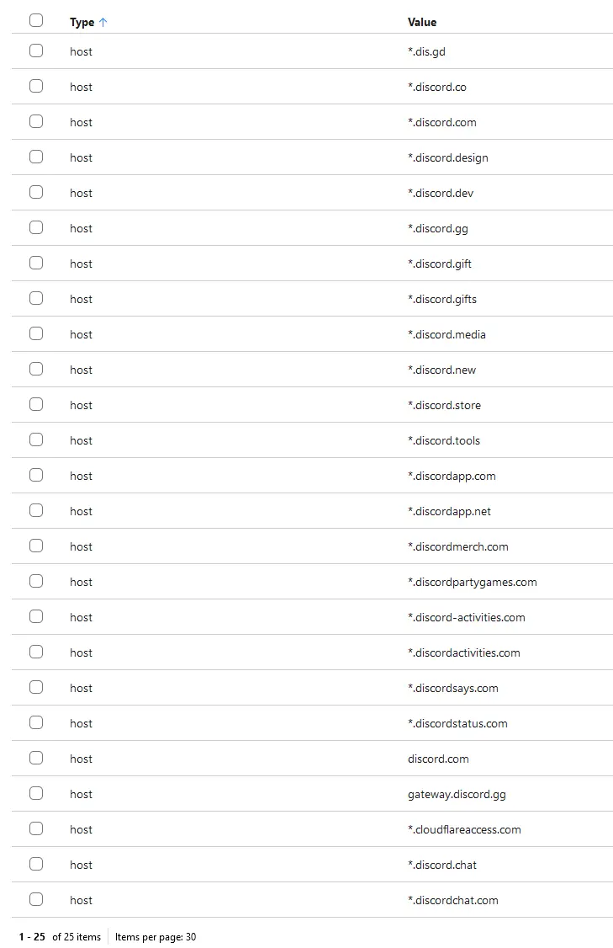Check the *.discord-activities.com row checkbox
Screen dimensions: 613x948
click(36, 616)
